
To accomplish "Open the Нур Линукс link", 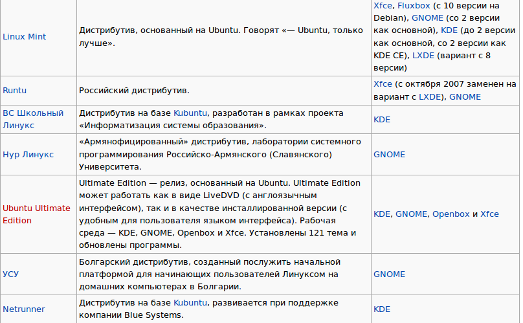I will click(x=28, y=155).
